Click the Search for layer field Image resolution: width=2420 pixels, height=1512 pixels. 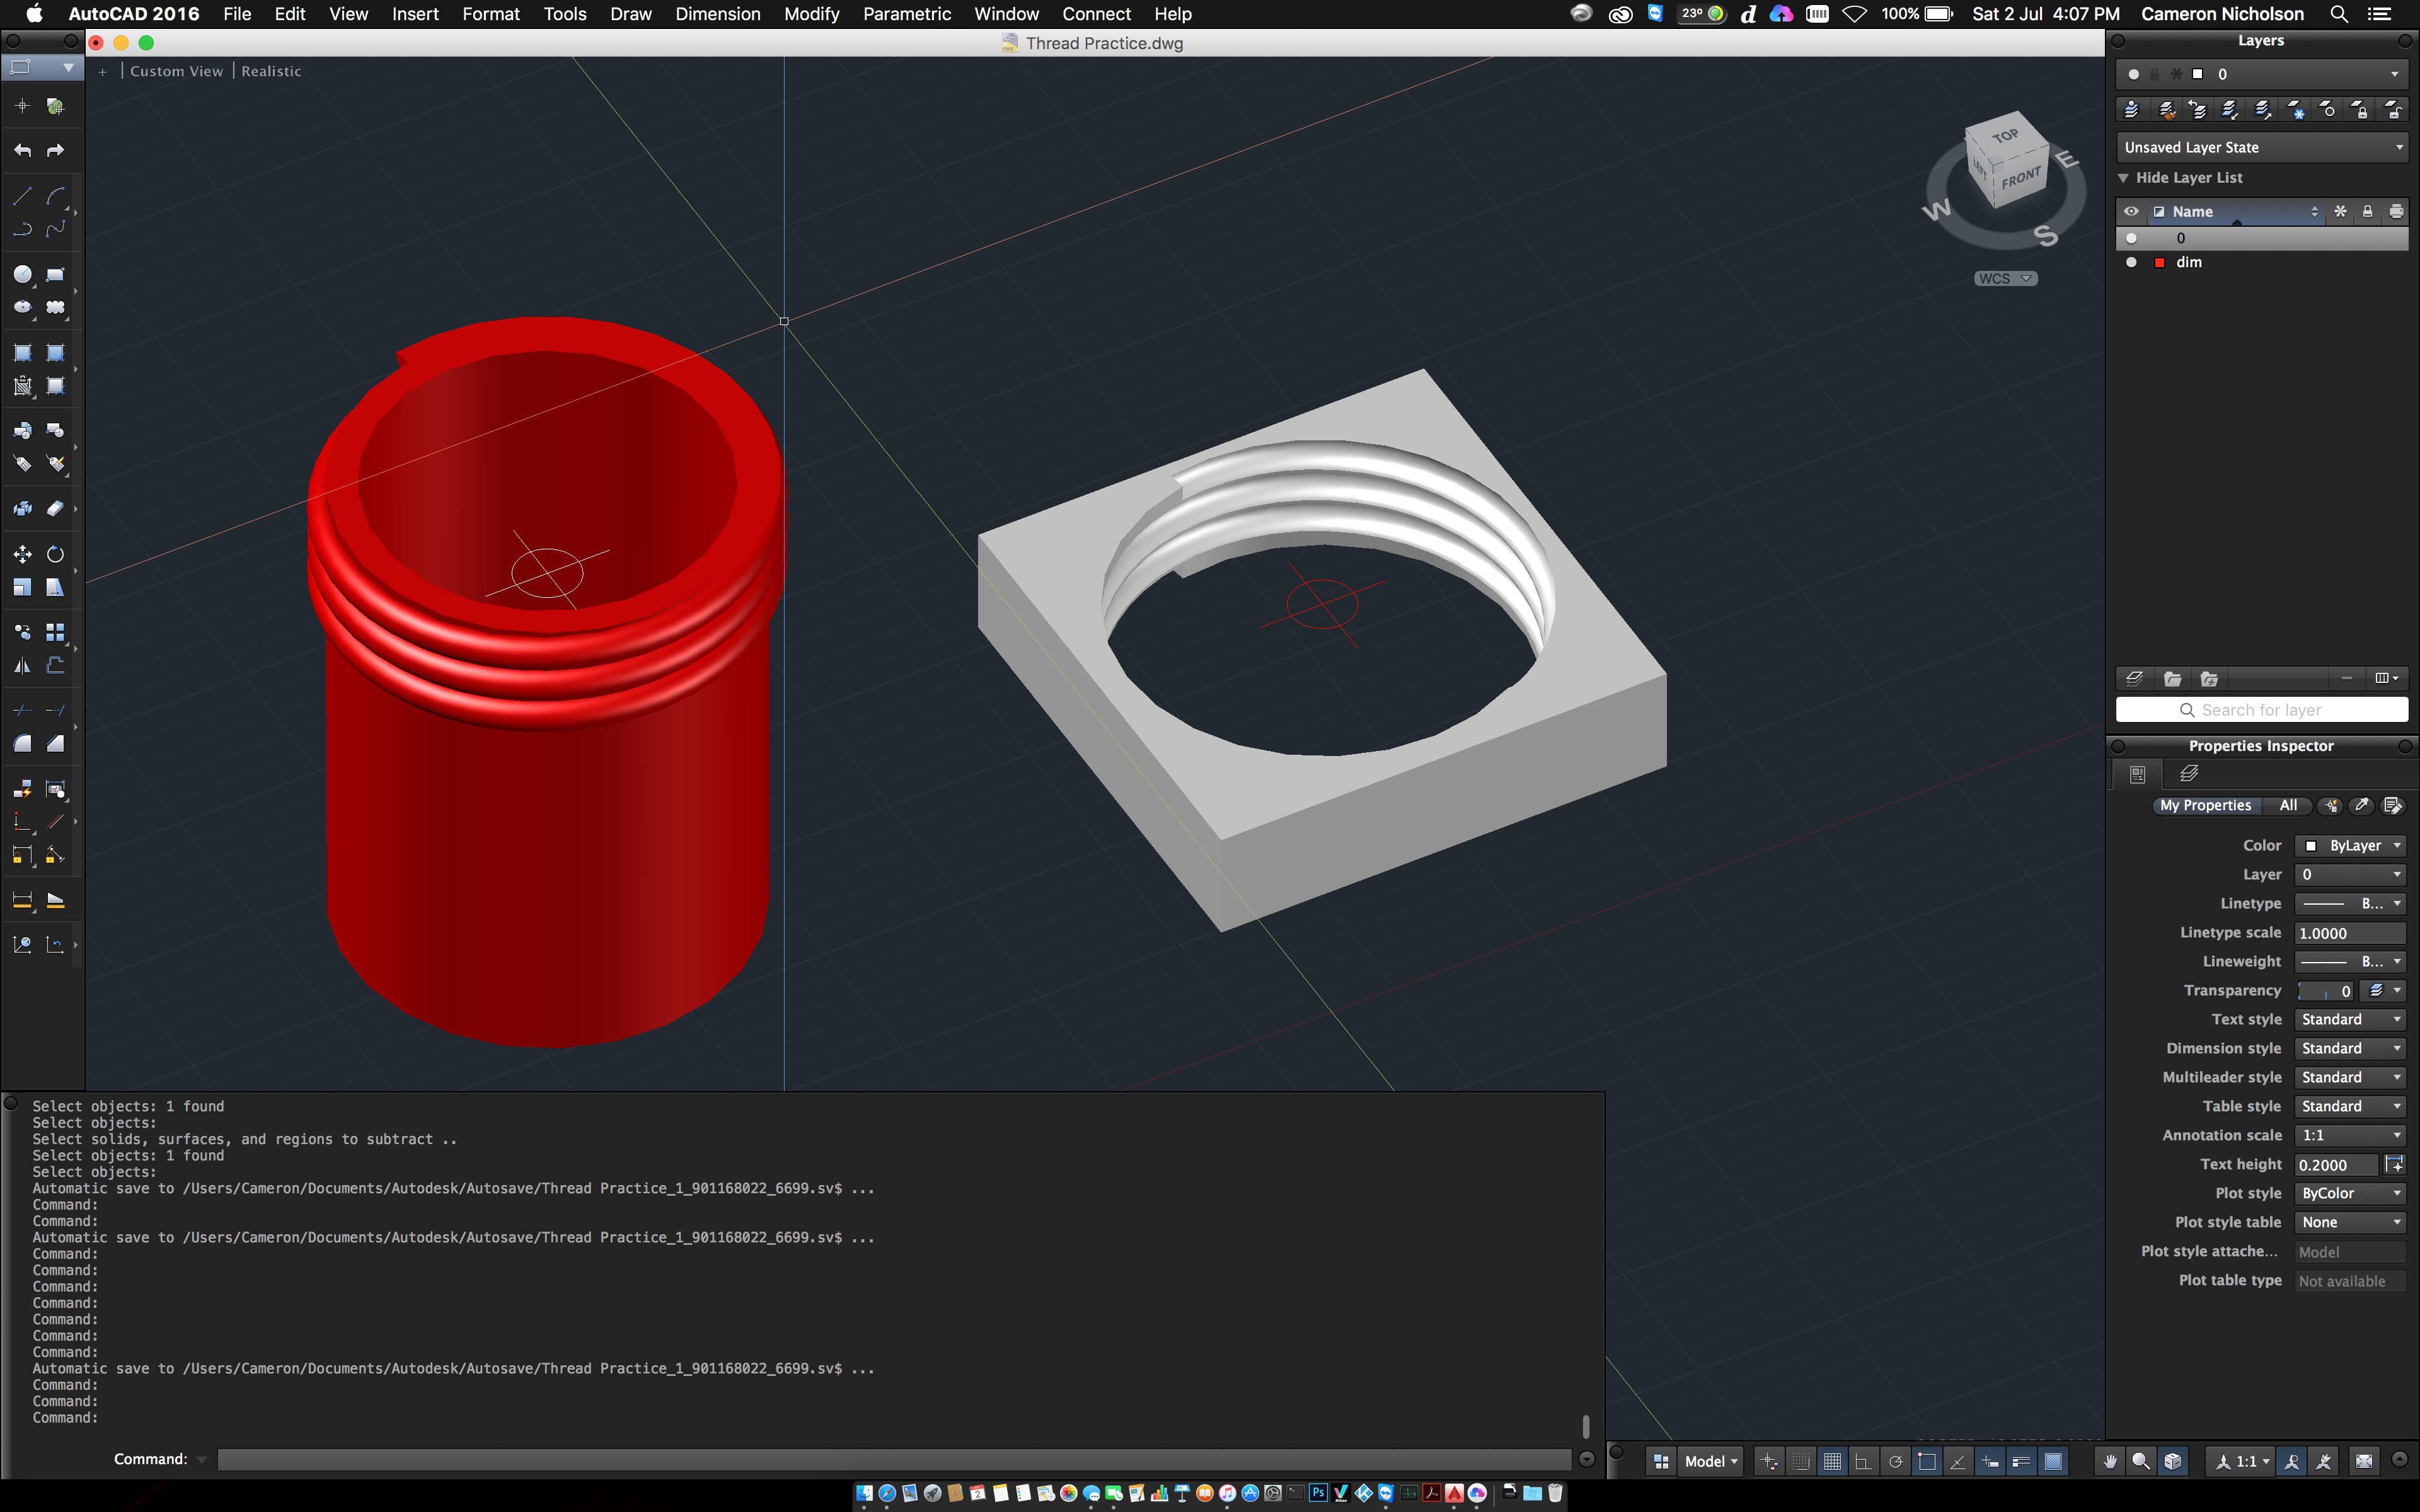(x=2261, y=709)
